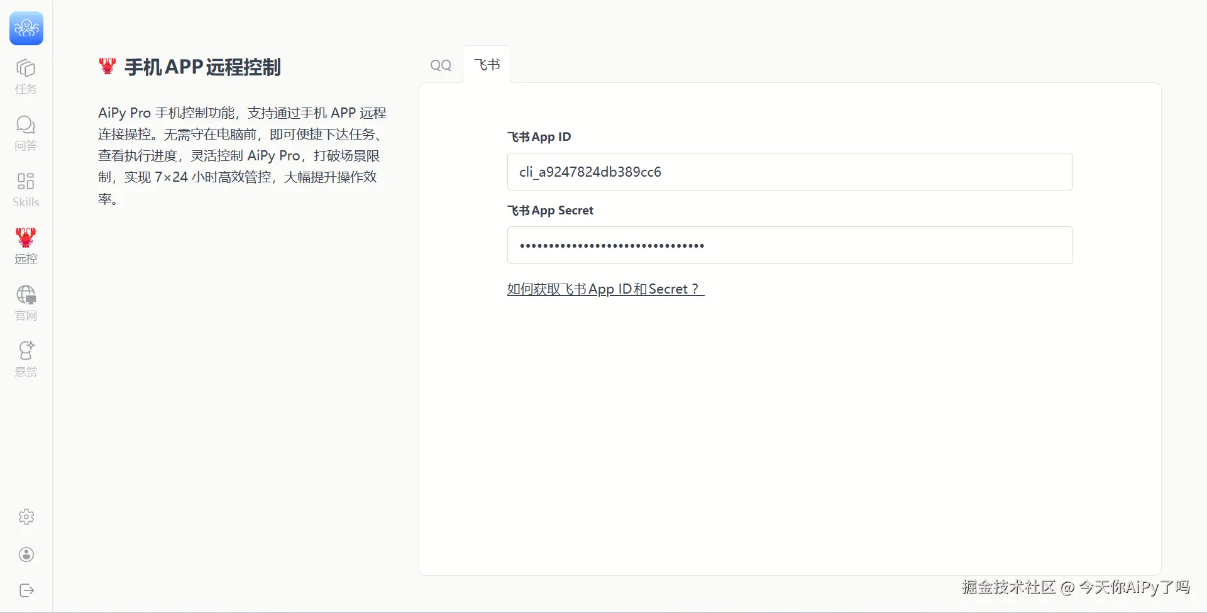Switch to the 飞书 tab

click(487, 65)
